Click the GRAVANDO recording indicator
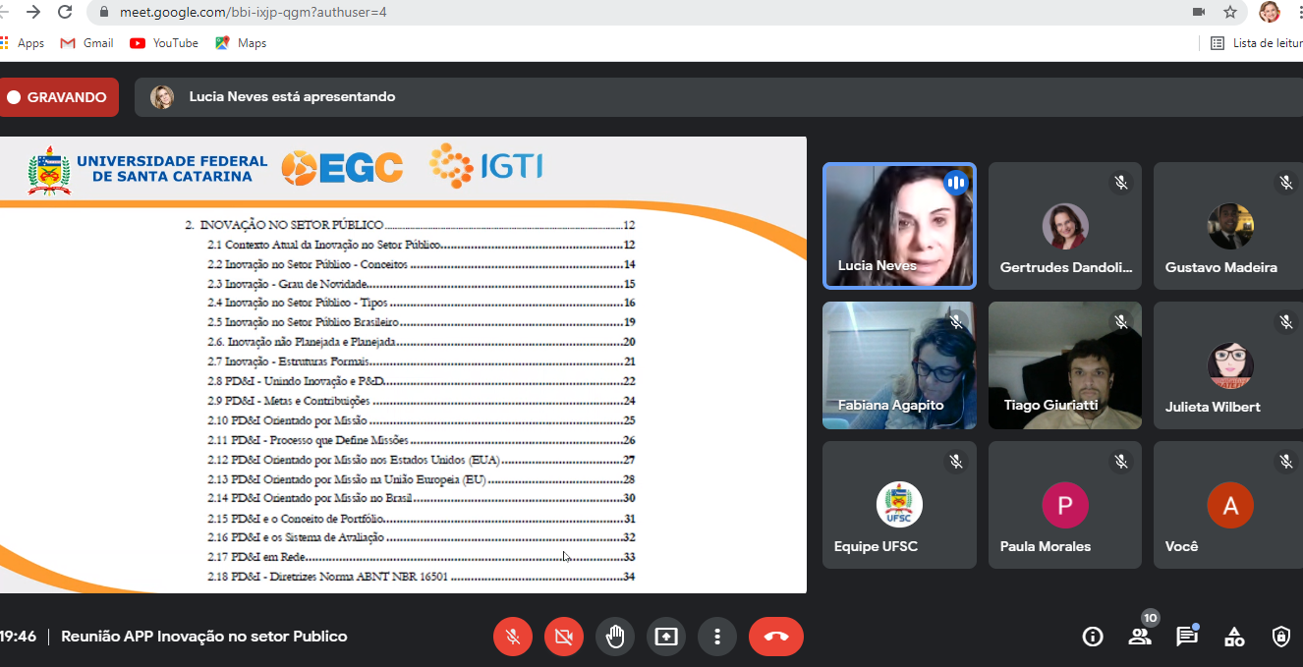The image size is (1303, 667). [58, 97]
